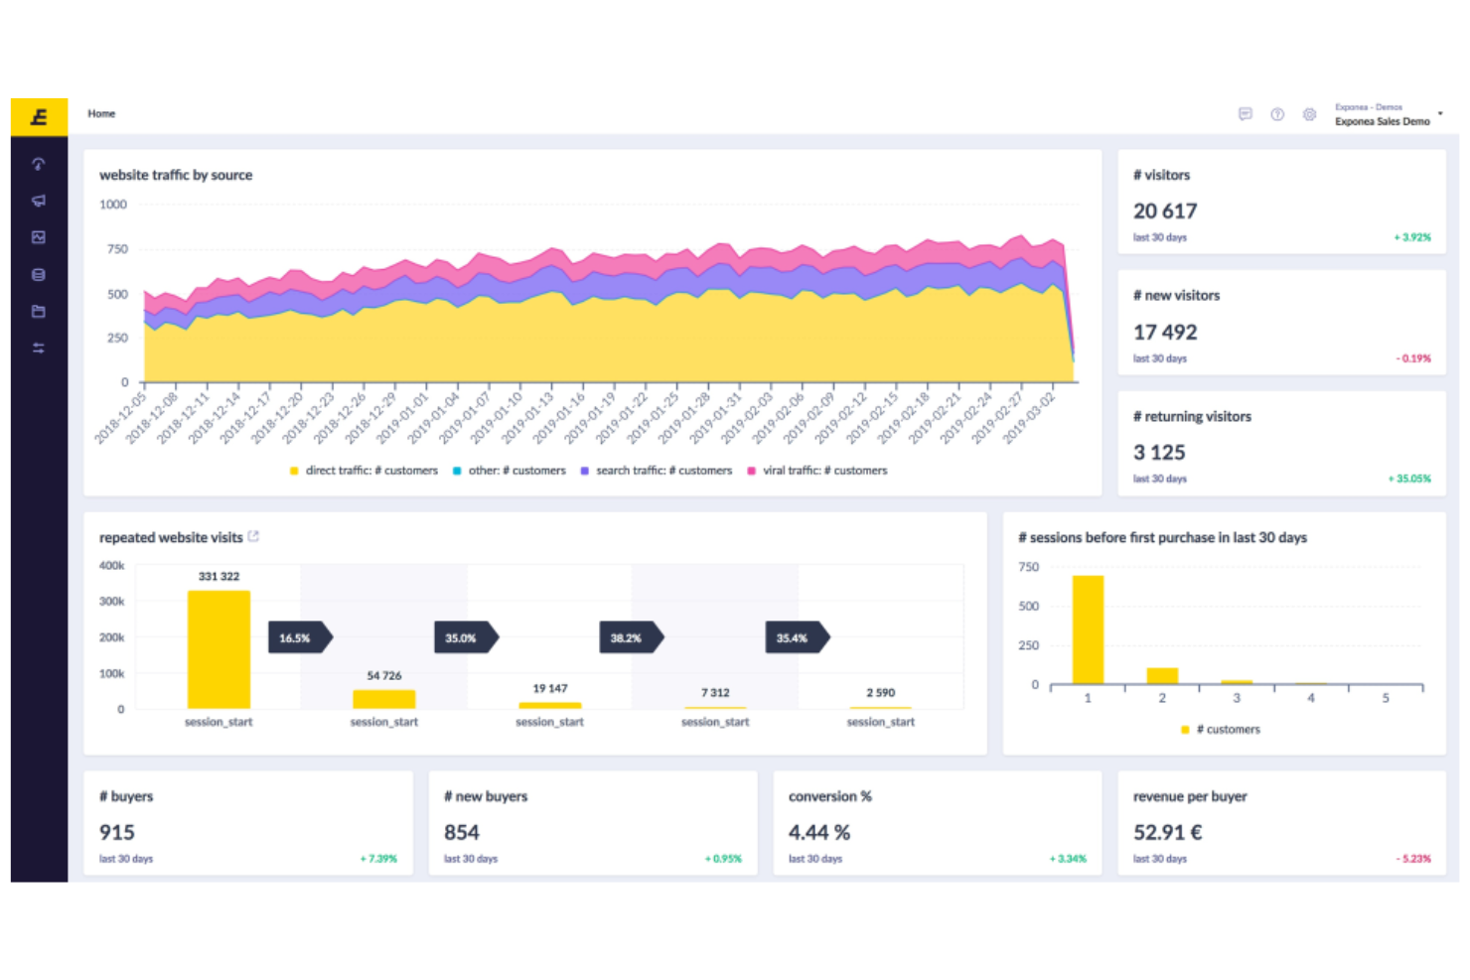Open Campaigns via the megaphone sidebar icon
Viewport: 1470px width, 980px height.
point(39,201)
